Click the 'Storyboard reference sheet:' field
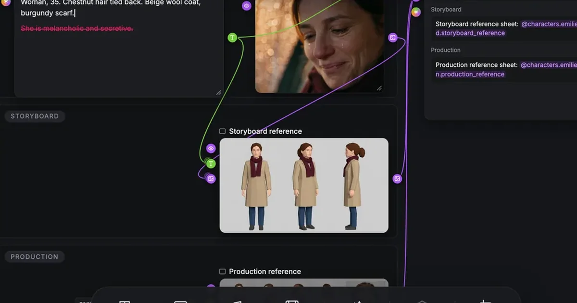 [504, 28]
